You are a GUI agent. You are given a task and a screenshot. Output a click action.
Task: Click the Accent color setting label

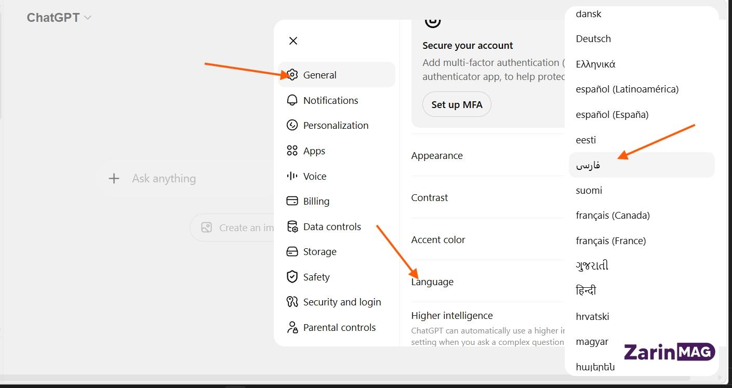(438, 239)
